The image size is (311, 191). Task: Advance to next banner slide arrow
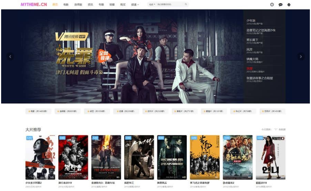[x=300, y=57]
